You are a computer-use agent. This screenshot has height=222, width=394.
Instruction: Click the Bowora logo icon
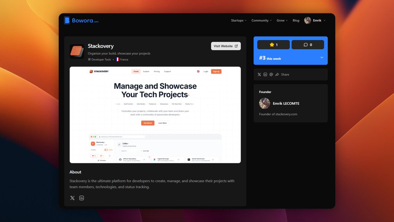click(67, 20)
